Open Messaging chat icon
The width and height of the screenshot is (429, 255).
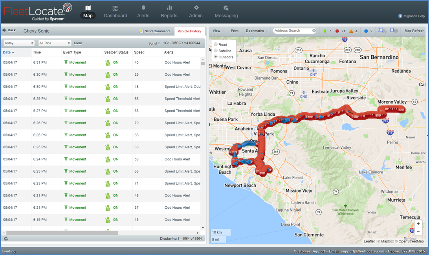tap(226, 8)
